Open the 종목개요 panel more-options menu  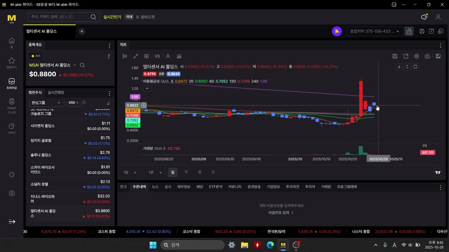pos(109,45)
